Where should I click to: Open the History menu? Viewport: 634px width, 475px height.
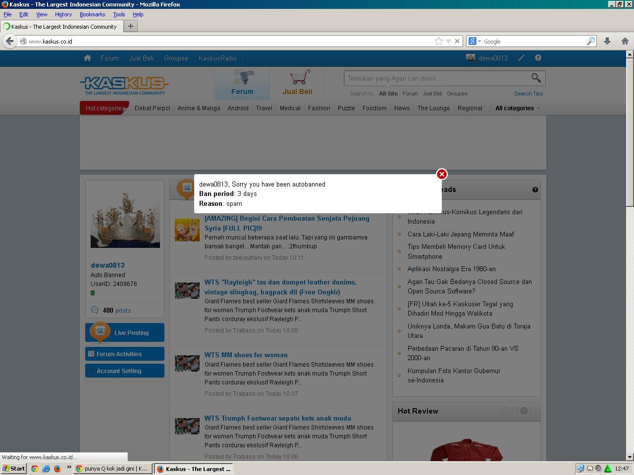click(x=63, y=14)
